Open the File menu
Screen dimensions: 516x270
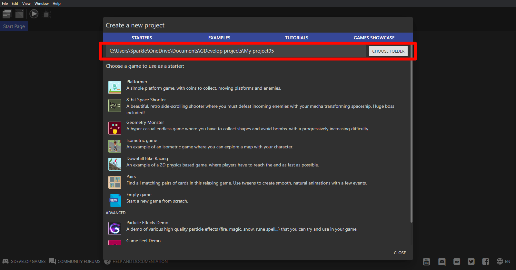click(5, 4)
